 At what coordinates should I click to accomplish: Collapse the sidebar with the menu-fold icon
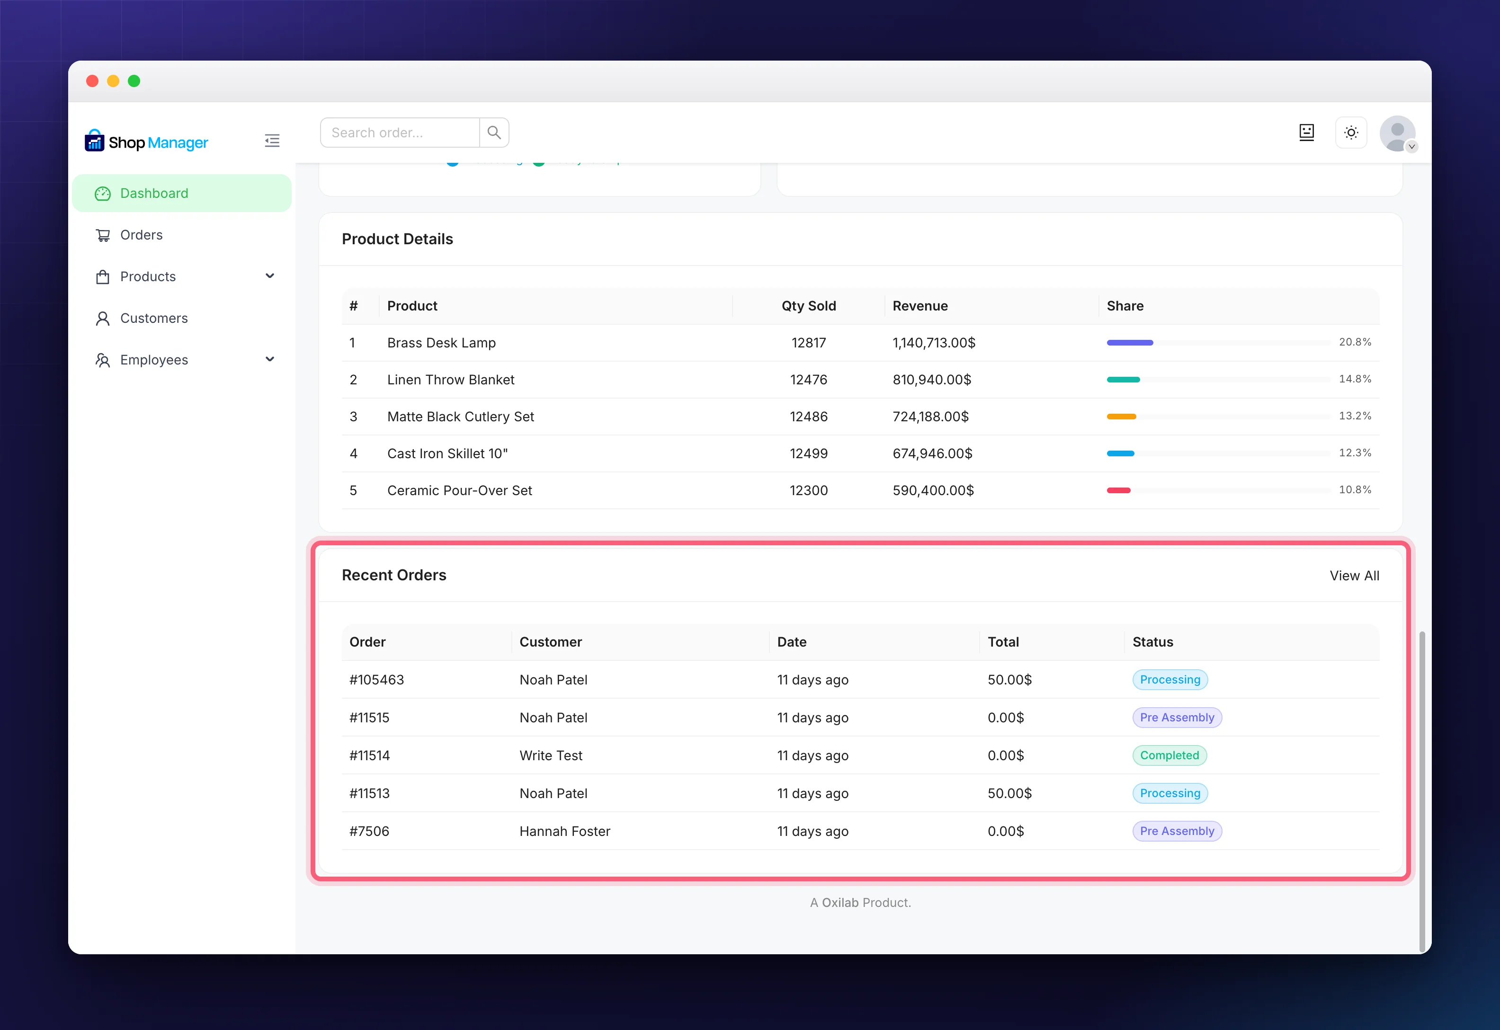pyautogui.click(x=272, y=141)
